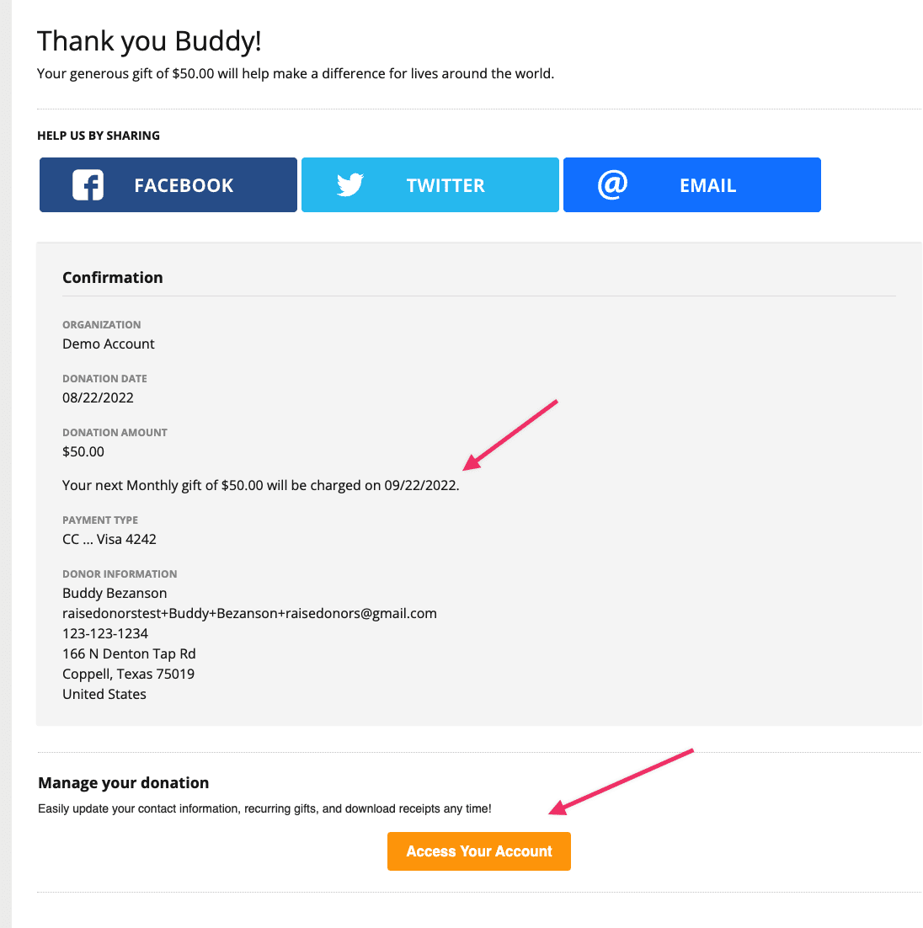Screen dimensions: 923x928
Task: Click the "Thank you Buddy!" heading
Action: pyautogui.click(x=149, y=41)
